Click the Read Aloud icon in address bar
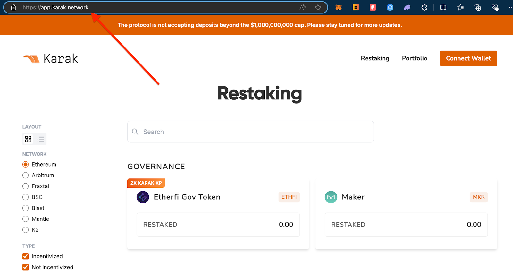This screenshot has height=275, width=513. tap(302, 7)
